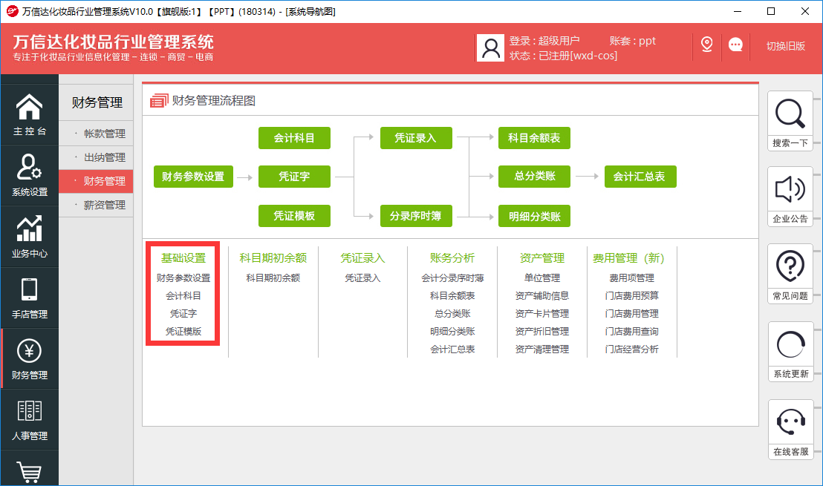Open 单位管理 link
Viewport: 823px width, 486px height.
point(542,278)
